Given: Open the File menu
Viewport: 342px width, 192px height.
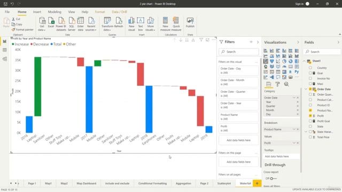Looking at the screenshot, I should tap(7, 12).
